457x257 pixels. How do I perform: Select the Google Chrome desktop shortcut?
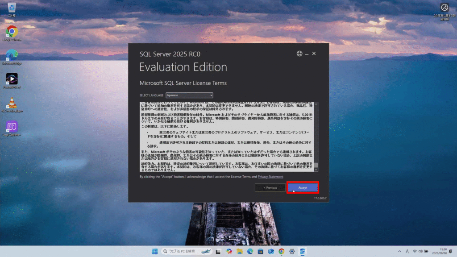[x=12, y=33]
